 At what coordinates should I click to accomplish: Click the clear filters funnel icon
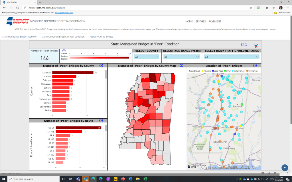click(255, 45)
